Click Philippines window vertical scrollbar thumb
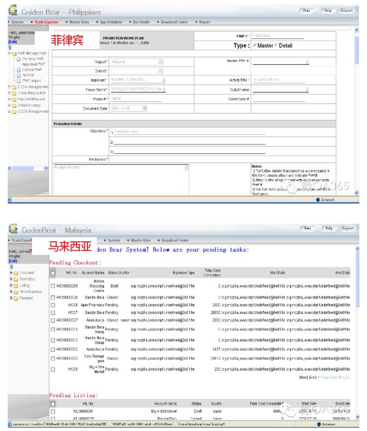 (357, 50)
